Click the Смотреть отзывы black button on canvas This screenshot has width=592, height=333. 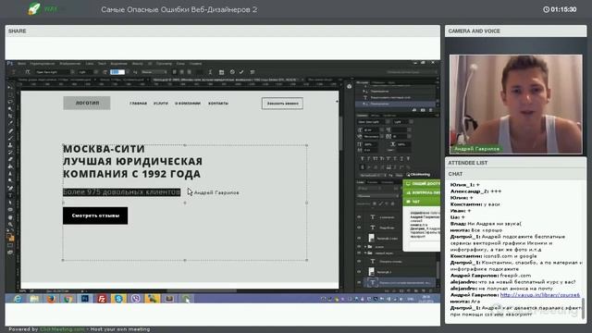(x=95, y=216)
